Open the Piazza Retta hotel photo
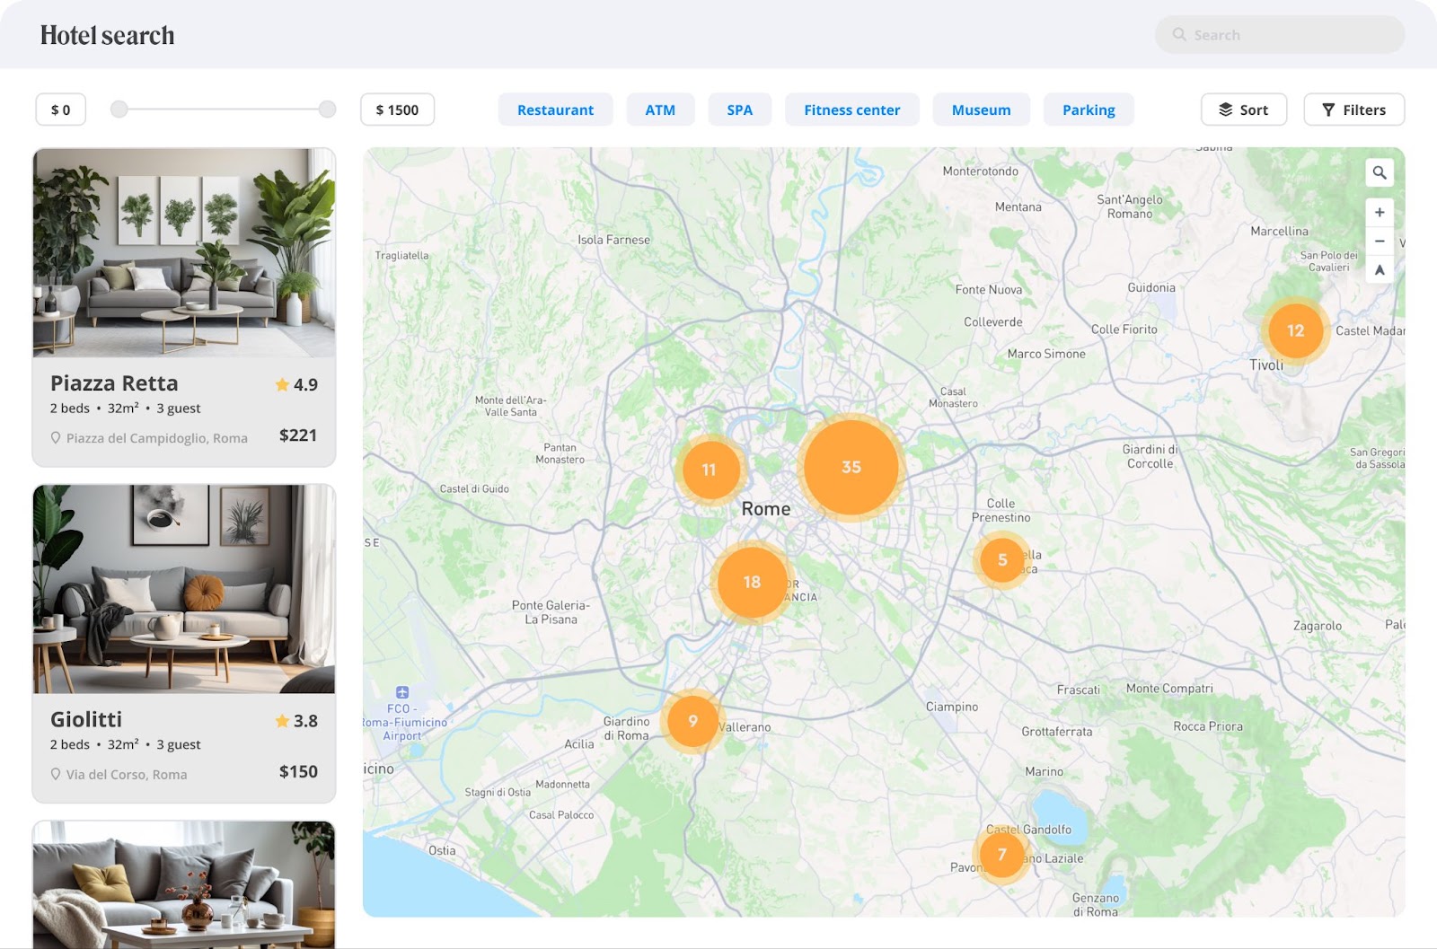The height and width of the screenshot is (949, 1437). point(184,253)
